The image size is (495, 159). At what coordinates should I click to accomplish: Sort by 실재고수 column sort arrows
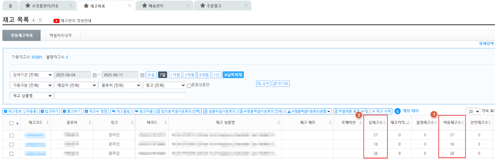(385, 123)
